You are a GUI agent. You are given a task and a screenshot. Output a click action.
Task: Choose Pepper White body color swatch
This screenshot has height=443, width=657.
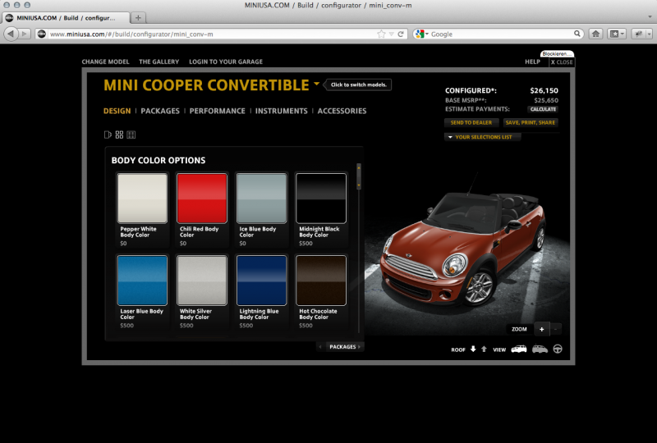point(142,198)
